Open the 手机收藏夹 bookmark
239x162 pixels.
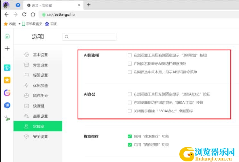tap(32, 24)
